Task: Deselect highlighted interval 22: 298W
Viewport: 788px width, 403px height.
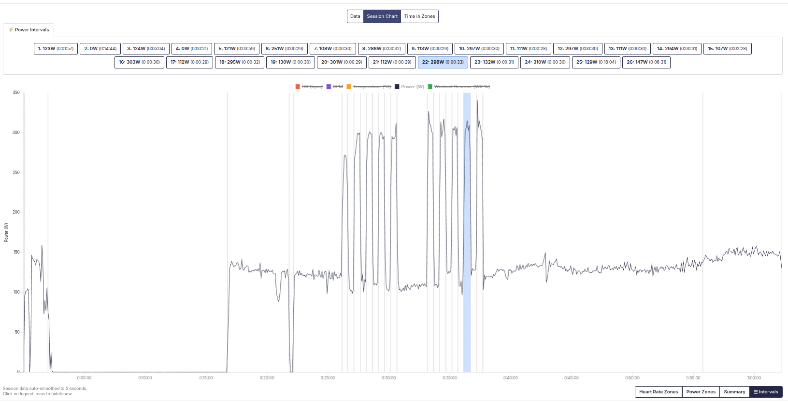Action: [x=443, y=62]
